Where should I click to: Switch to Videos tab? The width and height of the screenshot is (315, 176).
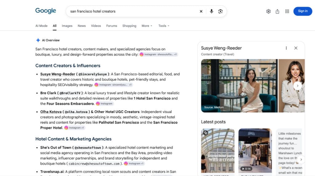pos(96,26)
